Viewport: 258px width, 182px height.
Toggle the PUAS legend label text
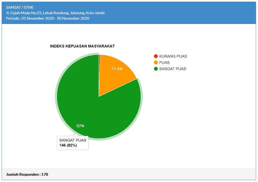[x=164, y=62]
